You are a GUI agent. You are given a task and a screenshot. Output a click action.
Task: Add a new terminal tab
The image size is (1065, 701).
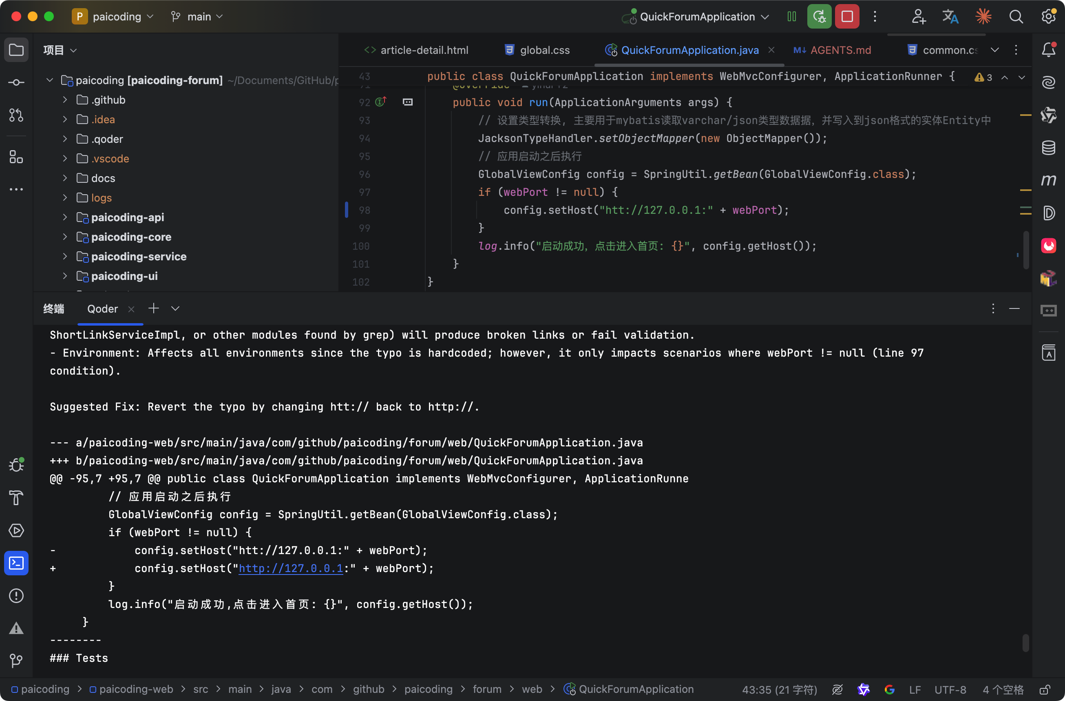(x=153, y=308)
